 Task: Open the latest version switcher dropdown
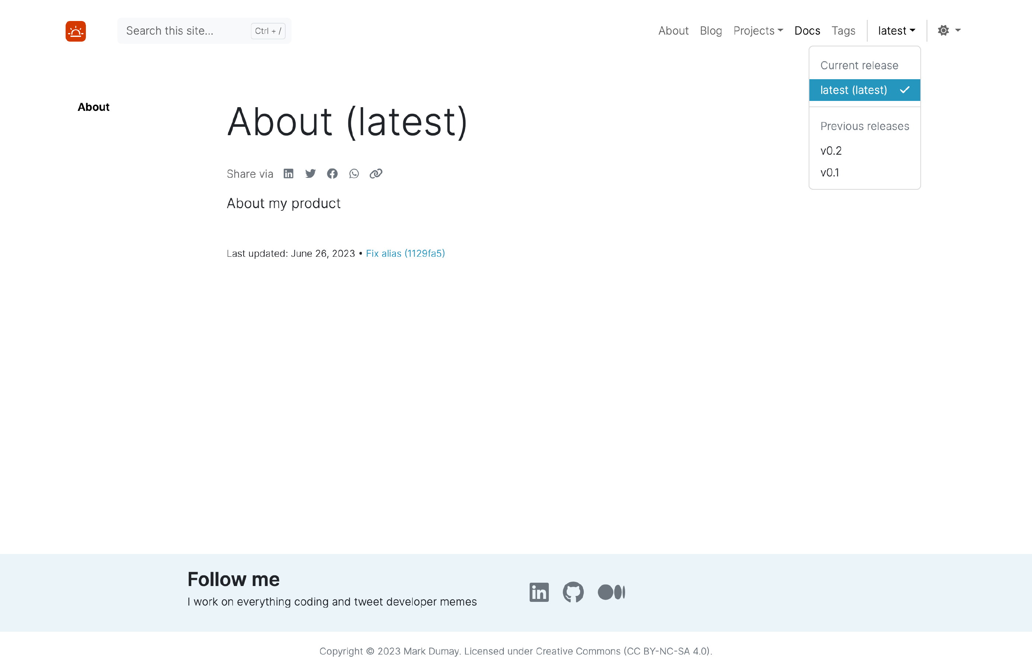tap(896, 30)
